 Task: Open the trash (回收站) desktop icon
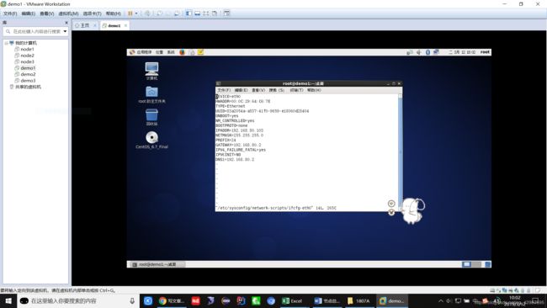151,117
